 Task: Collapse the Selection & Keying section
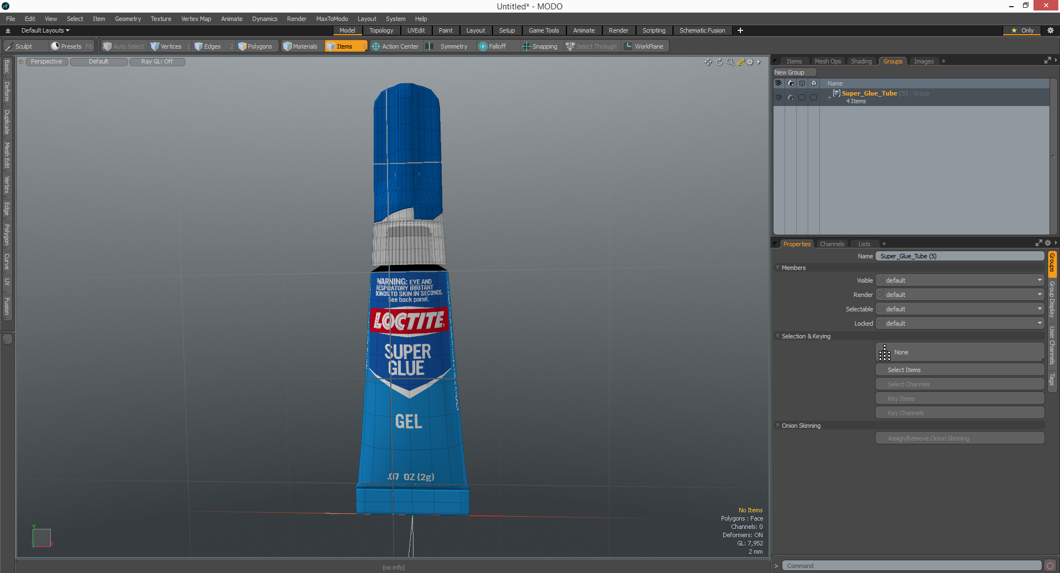coord(778,336)
